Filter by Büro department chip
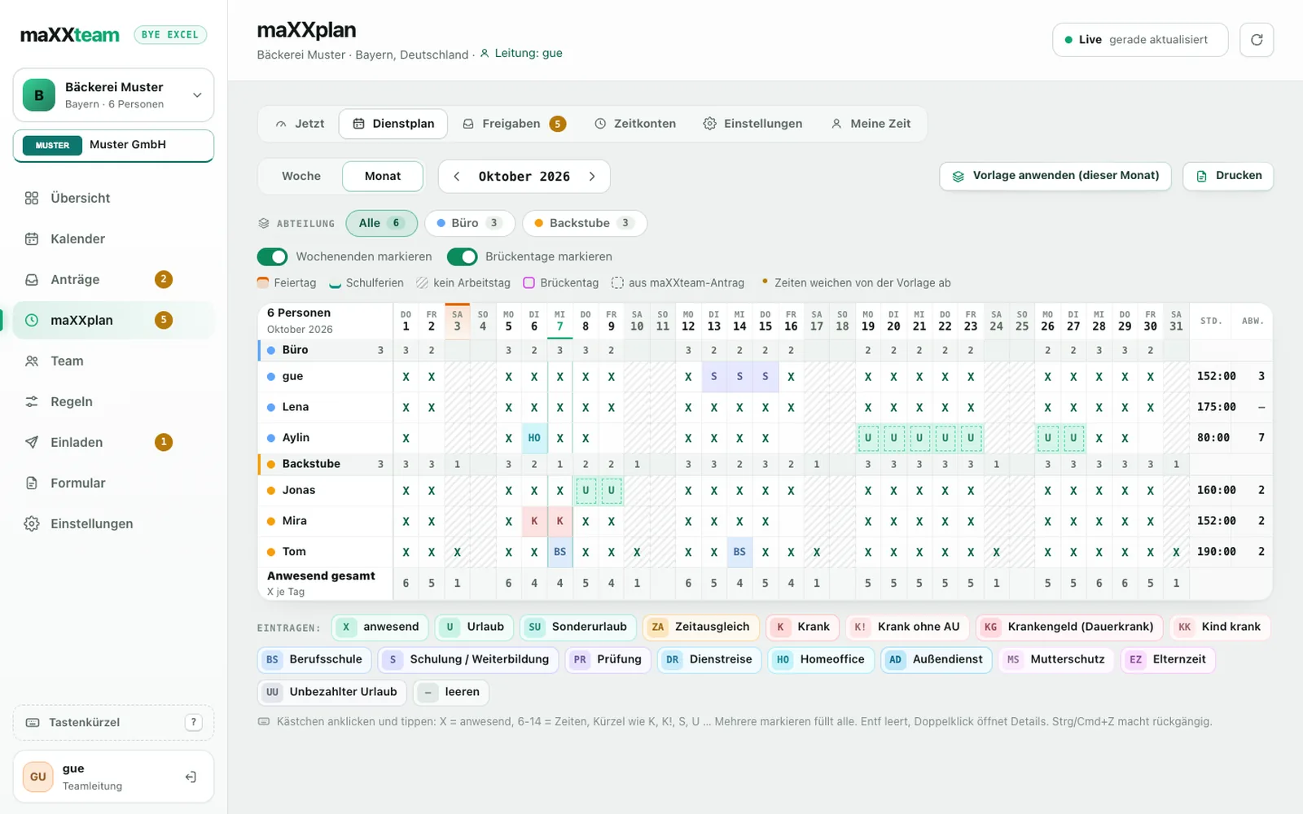 click(470, 223)
